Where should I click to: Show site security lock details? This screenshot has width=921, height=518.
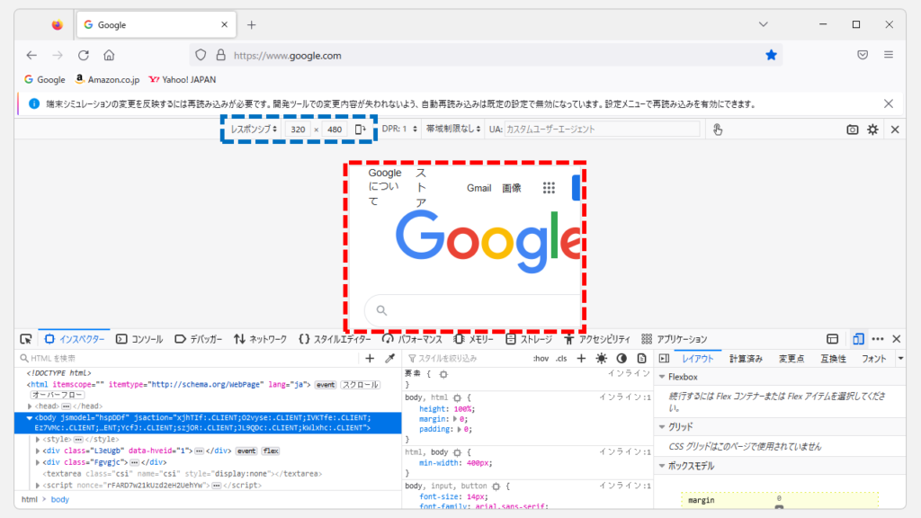221,55
